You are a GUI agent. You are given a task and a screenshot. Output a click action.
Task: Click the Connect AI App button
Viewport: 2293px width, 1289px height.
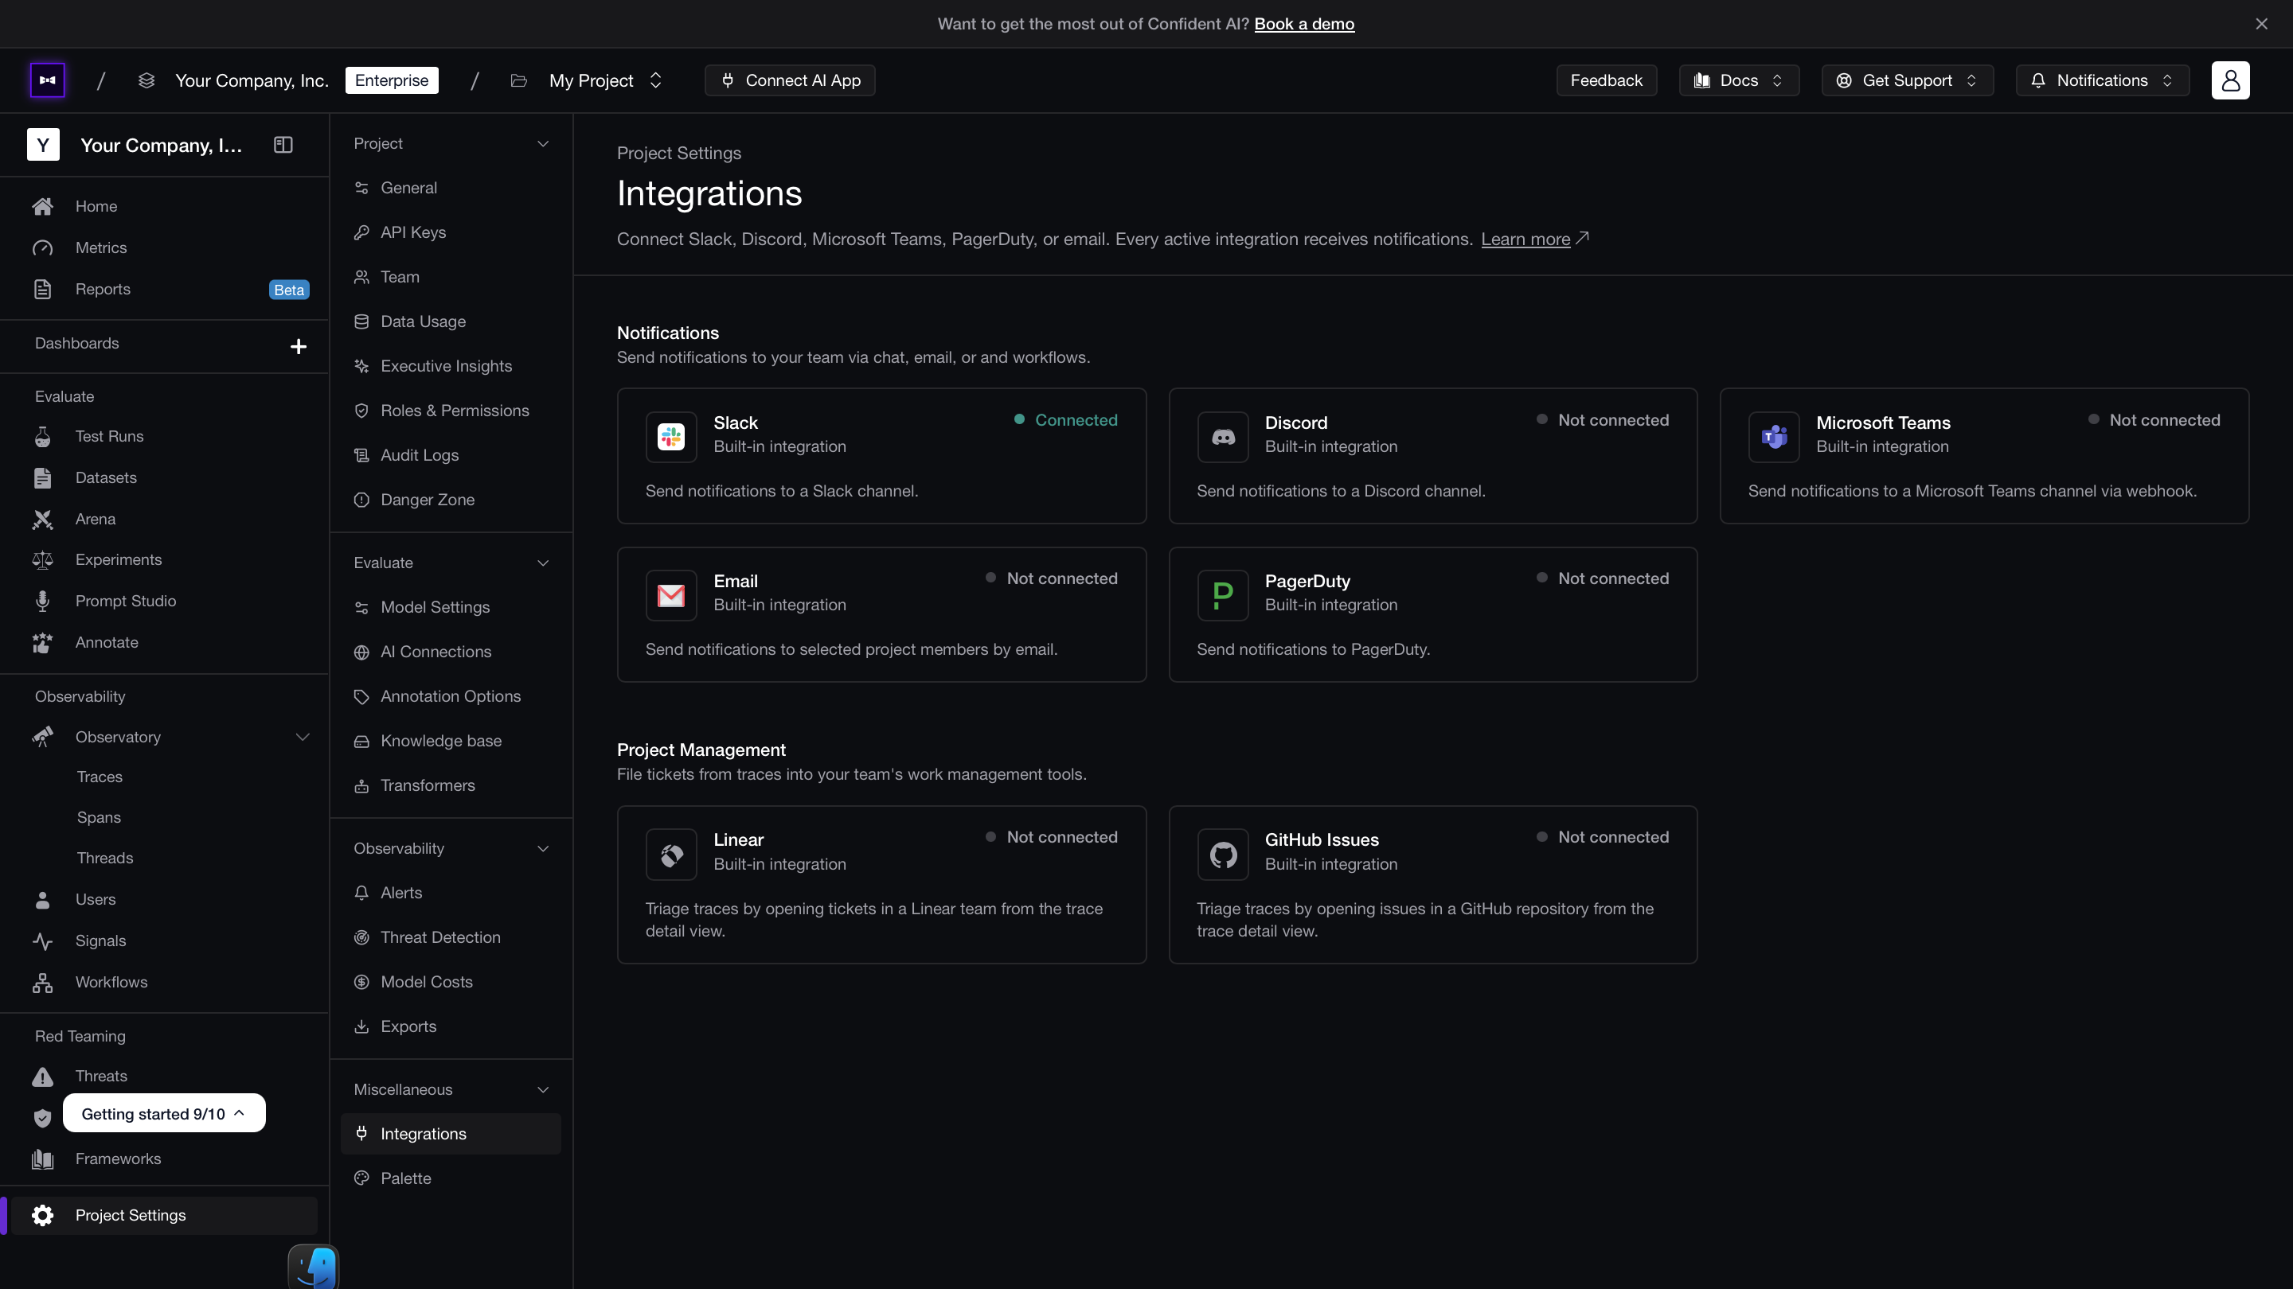(790, 81)
